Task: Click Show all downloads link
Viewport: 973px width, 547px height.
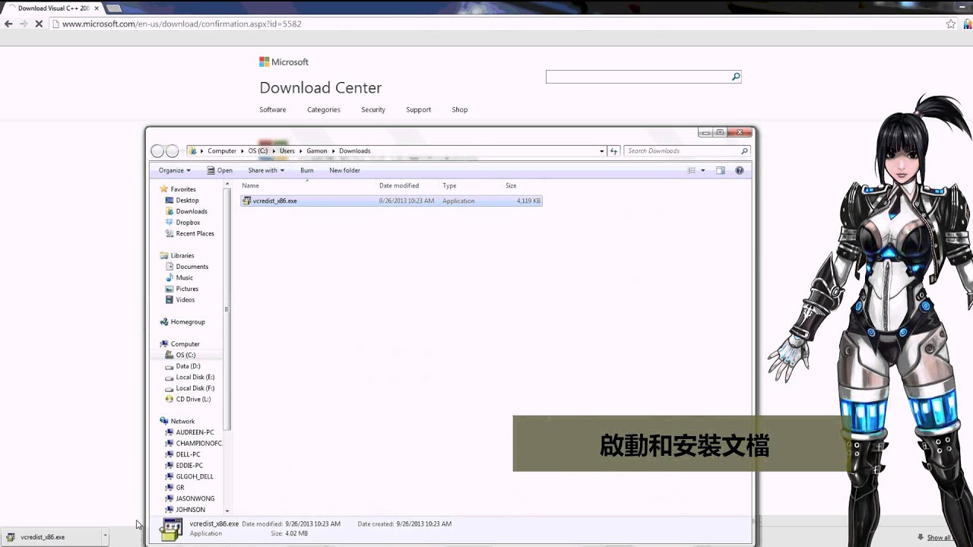Action: click(x=939, y=537)
